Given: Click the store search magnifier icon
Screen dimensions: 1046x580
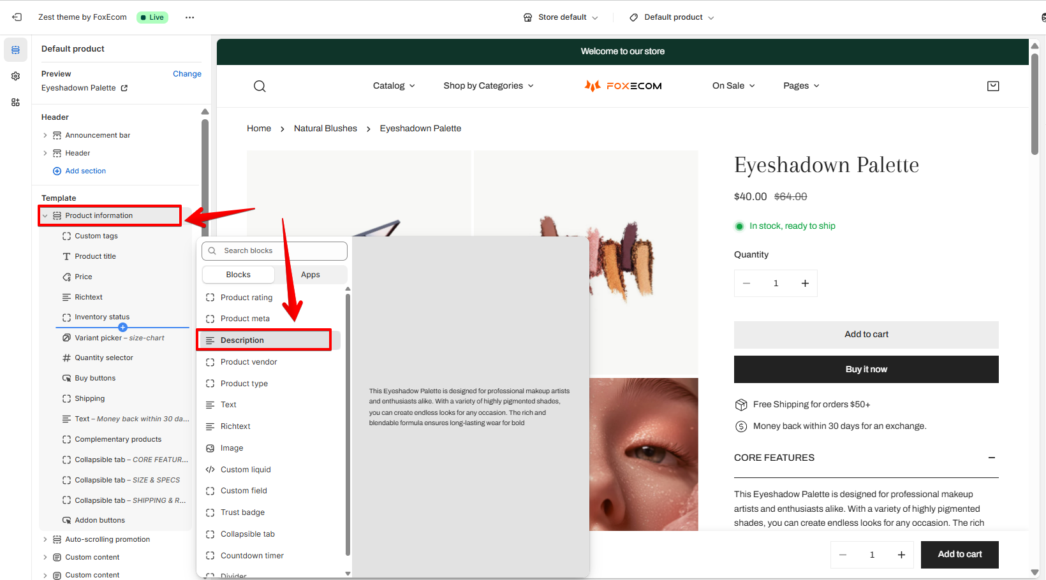Looking at the screenshot, I should 260,86.
